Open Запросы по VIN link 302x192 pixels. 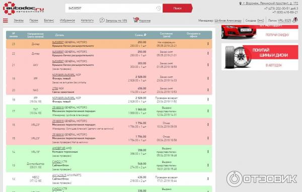(116, 21)
